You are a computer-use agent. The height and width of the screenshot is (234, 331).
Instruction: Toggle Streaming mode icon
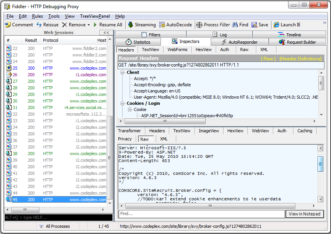[x=130, y=25]
